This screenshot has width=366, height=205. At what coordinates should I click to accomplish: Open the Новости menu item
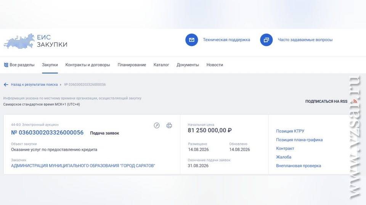pyautogui.click(x=215, y=65)
